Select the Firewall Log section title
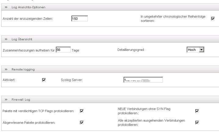Screen dimensions: 219x132 [21, 99]
